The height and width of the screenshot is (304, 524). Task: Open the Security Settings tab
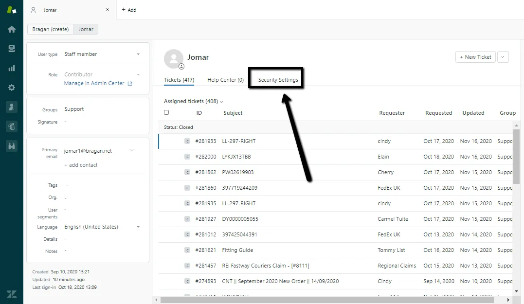(278, 80)
